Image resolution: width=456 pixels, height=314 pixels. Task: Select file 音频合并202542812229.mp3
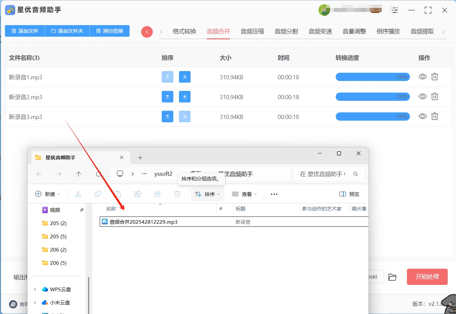point(234,222)
